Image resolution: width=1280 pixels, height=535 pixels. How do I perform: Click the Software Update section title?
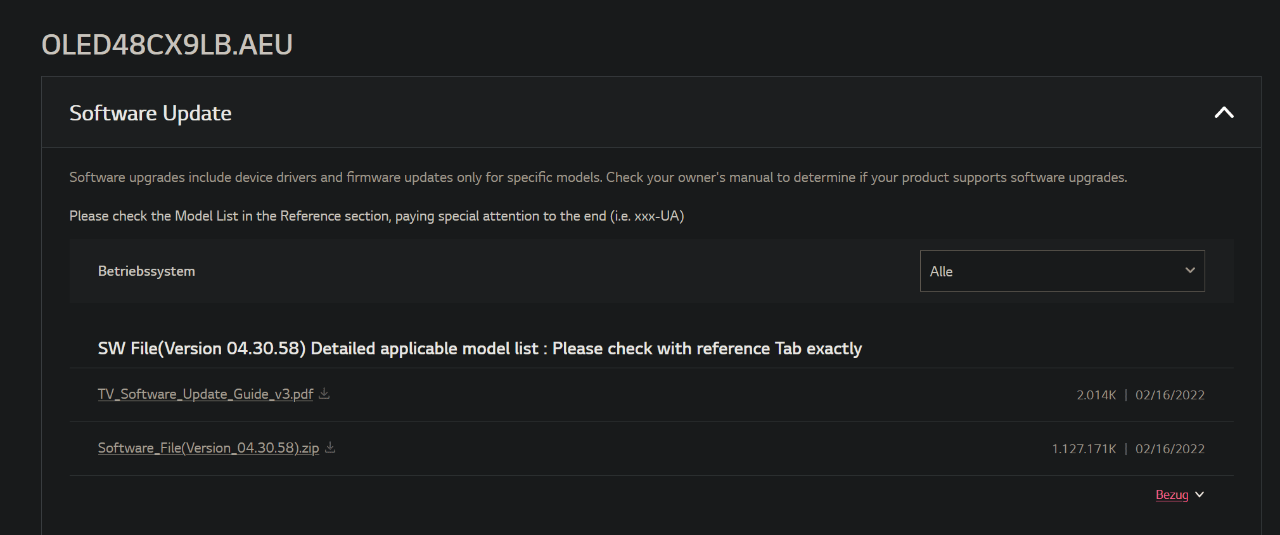click(150, 113)
